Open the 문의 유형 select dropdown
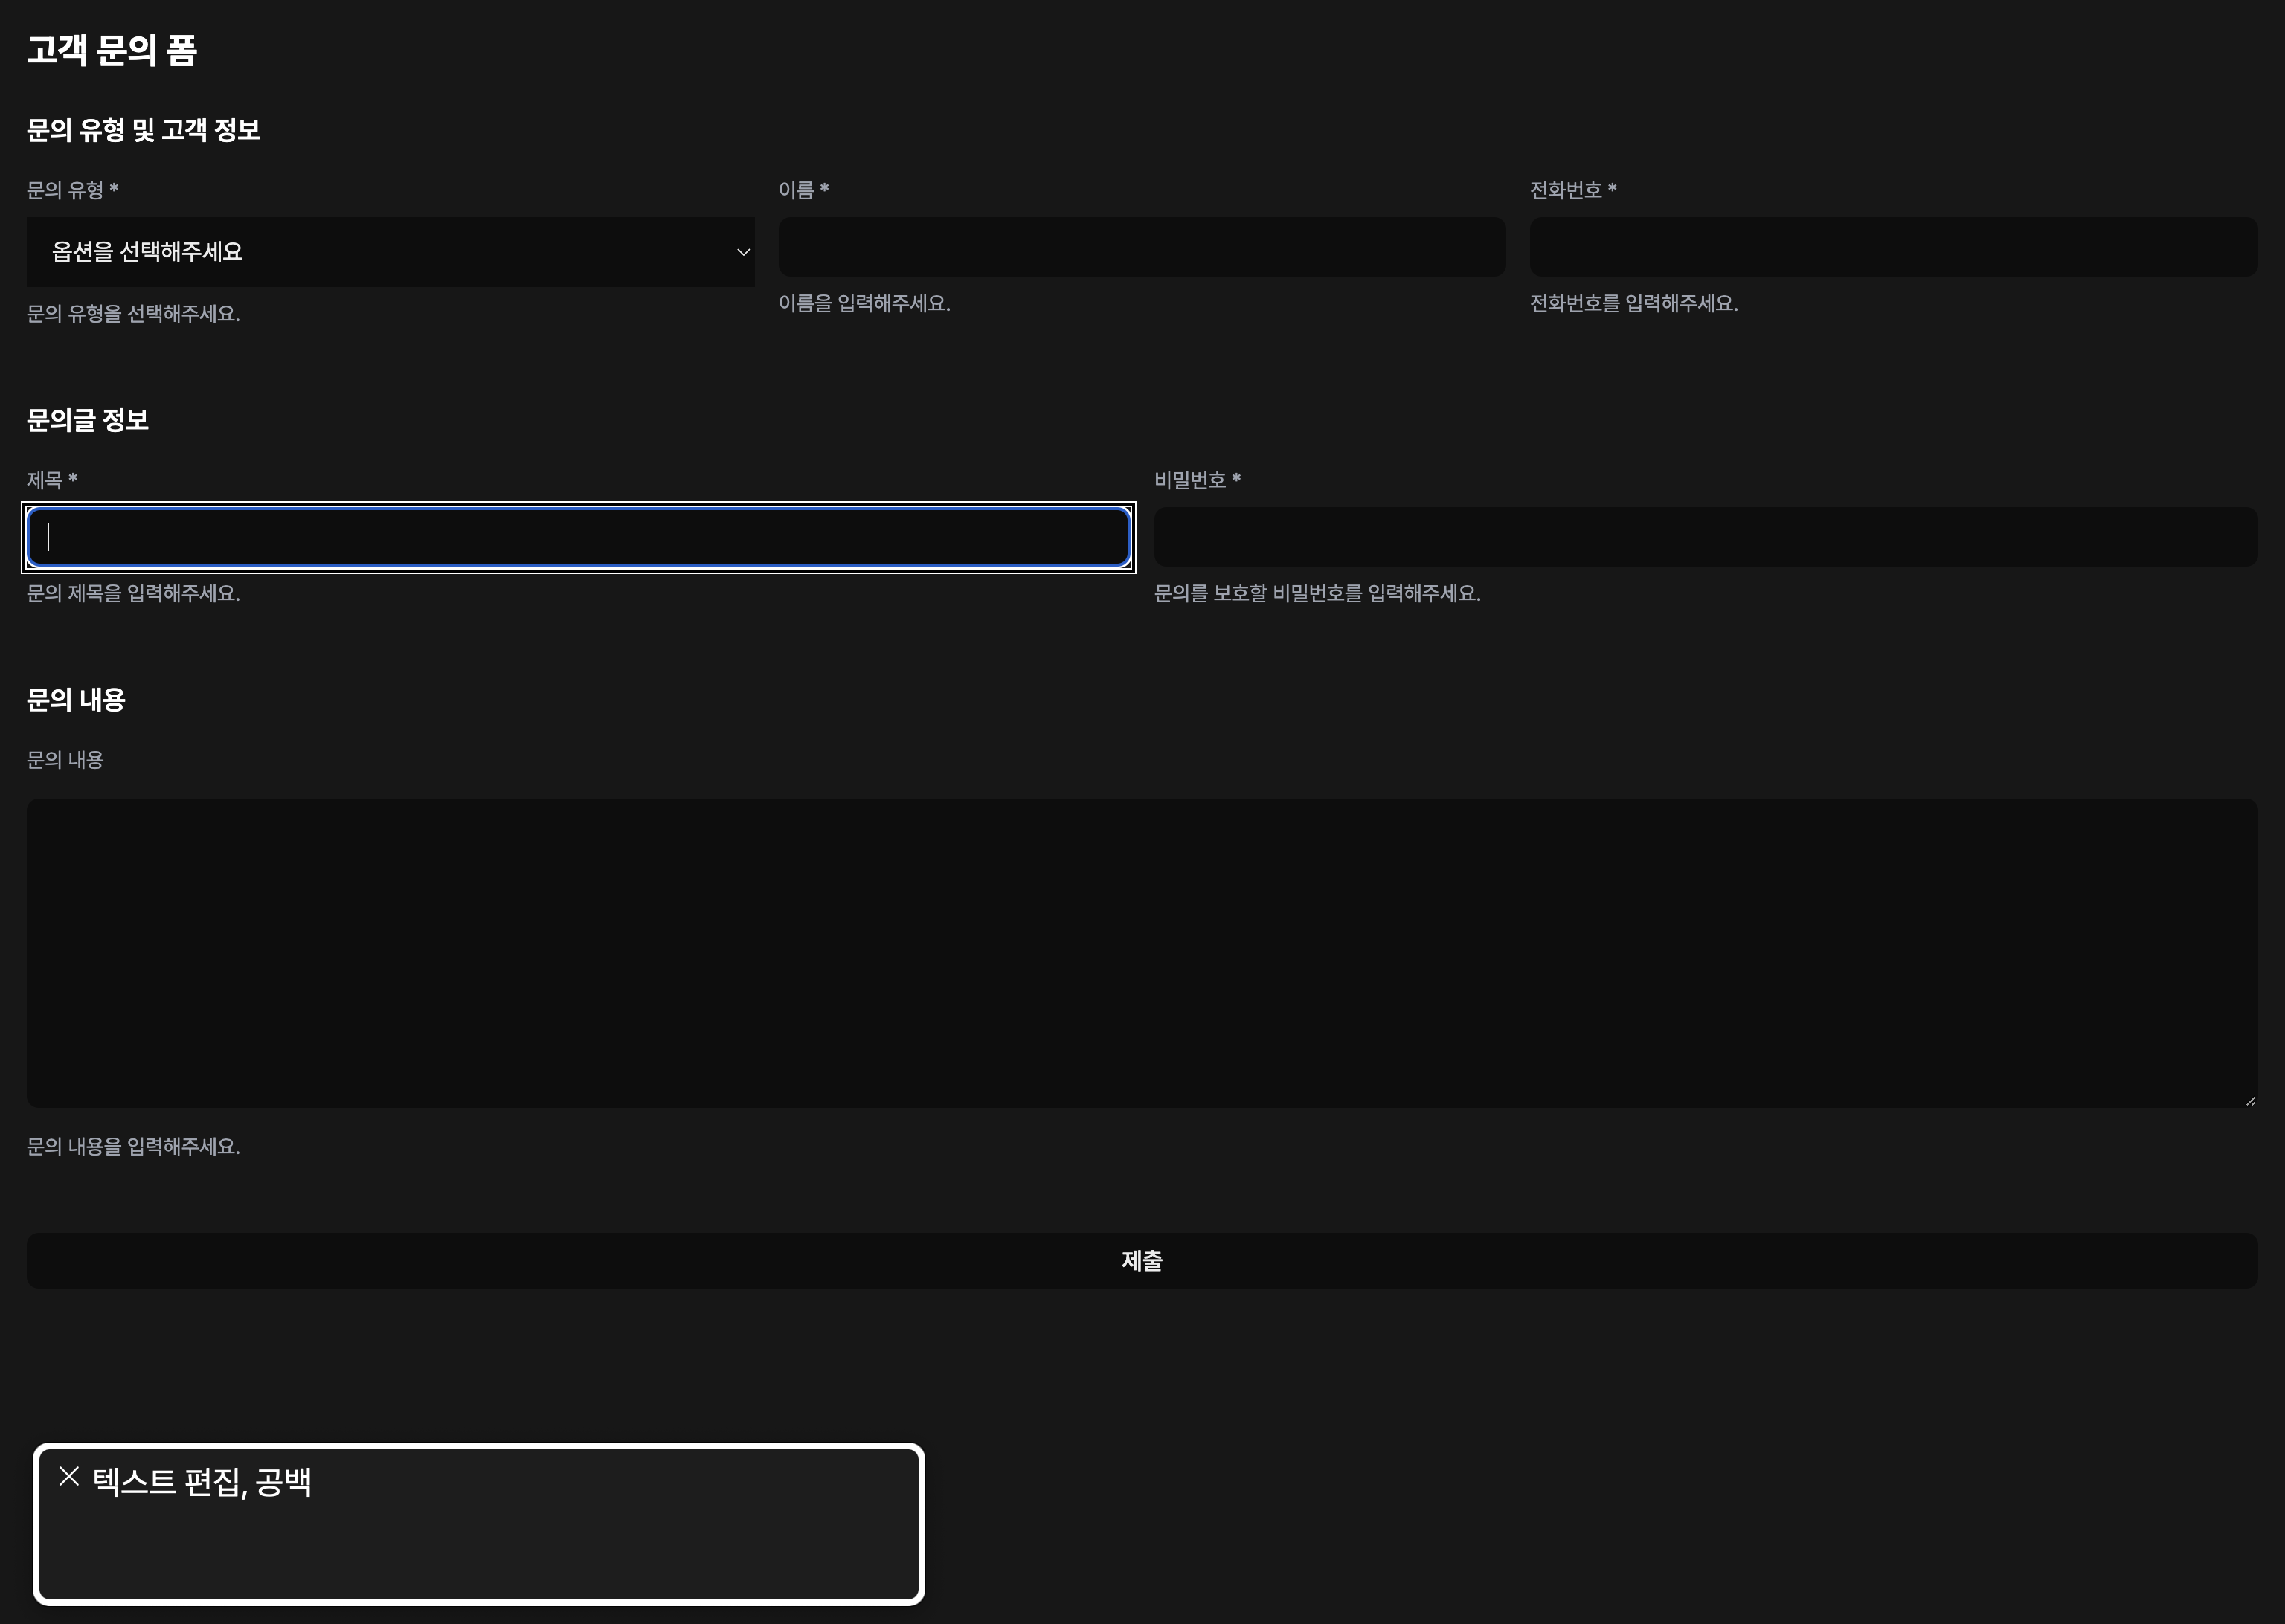 click(390, 251)
